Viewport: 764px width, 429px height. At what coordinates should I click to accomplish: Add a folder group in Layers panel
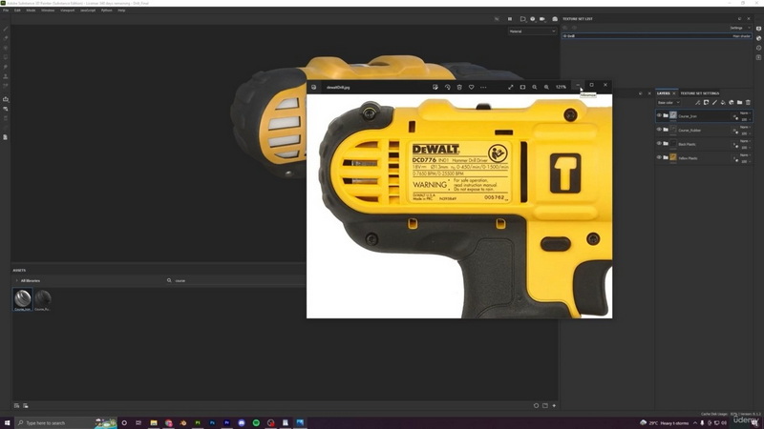click(739, 103)
